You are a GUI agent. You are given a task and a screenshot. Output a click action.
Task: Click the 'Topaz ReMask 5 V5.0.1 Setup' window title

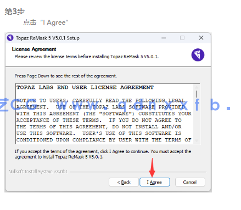pos(48,38)
